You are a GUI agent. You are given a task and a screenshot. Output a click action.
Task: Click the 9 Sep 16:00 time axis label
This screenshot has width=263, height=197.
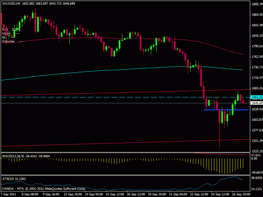click(x=51, y=194)
